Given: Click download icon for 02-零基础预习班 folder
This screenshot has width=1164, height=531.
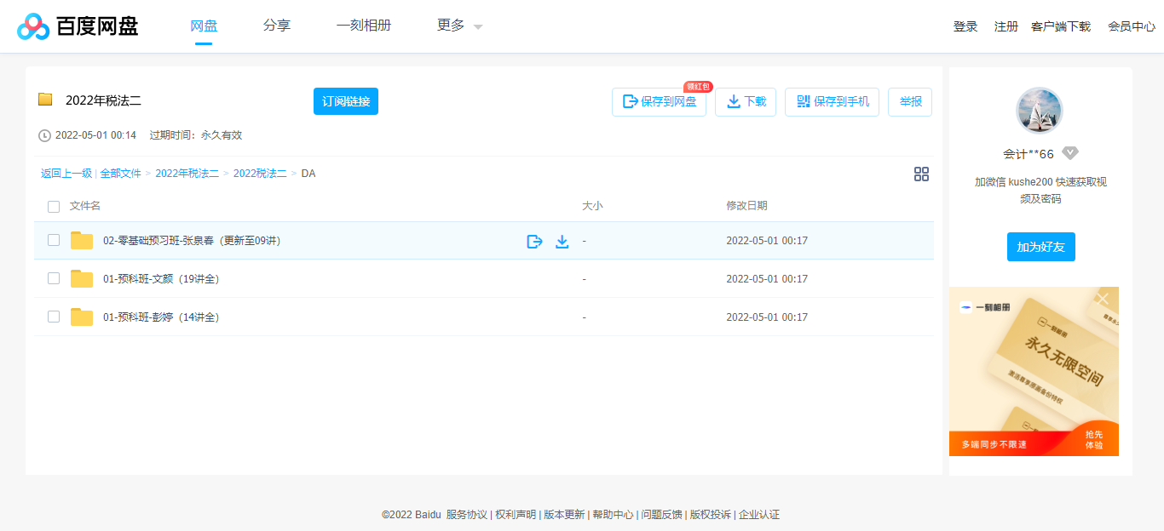Looking at the screenshot, I should pyautogui.click(x=562, y=242).
